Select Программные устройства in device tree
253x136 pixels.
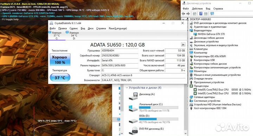209,82
